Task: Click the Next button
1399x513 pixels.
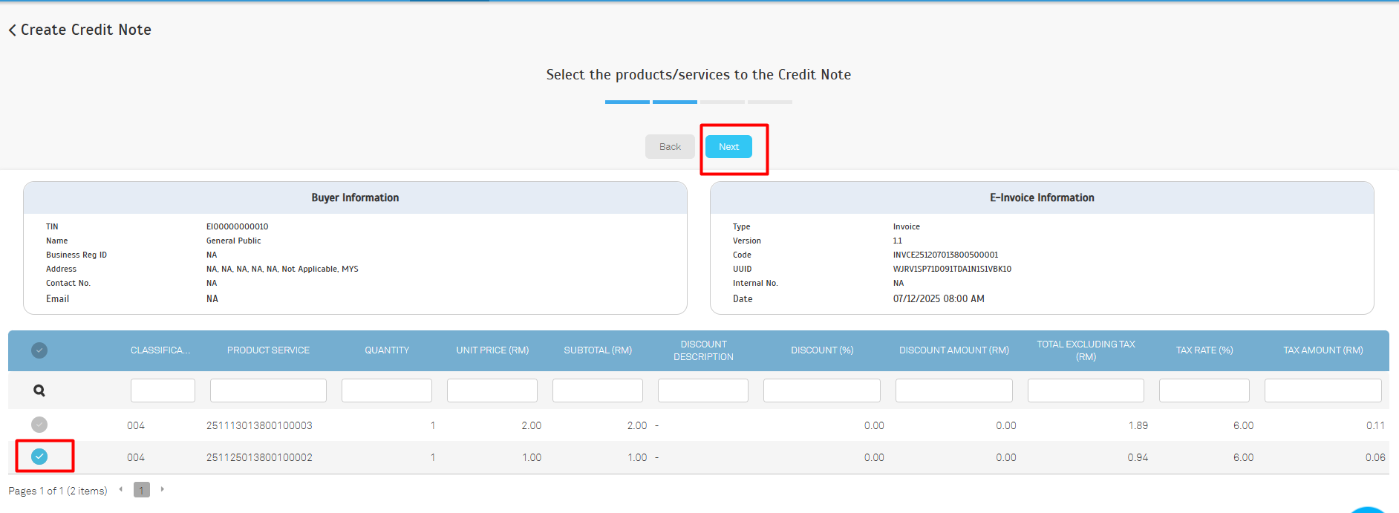Action: [728, 147]
